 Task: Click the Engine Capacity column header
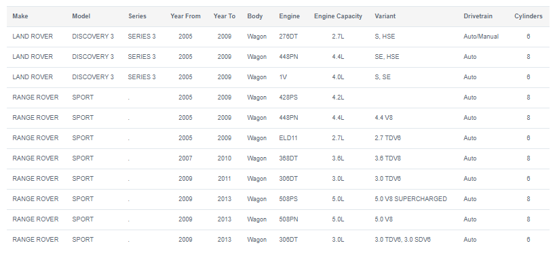(338, 16)
